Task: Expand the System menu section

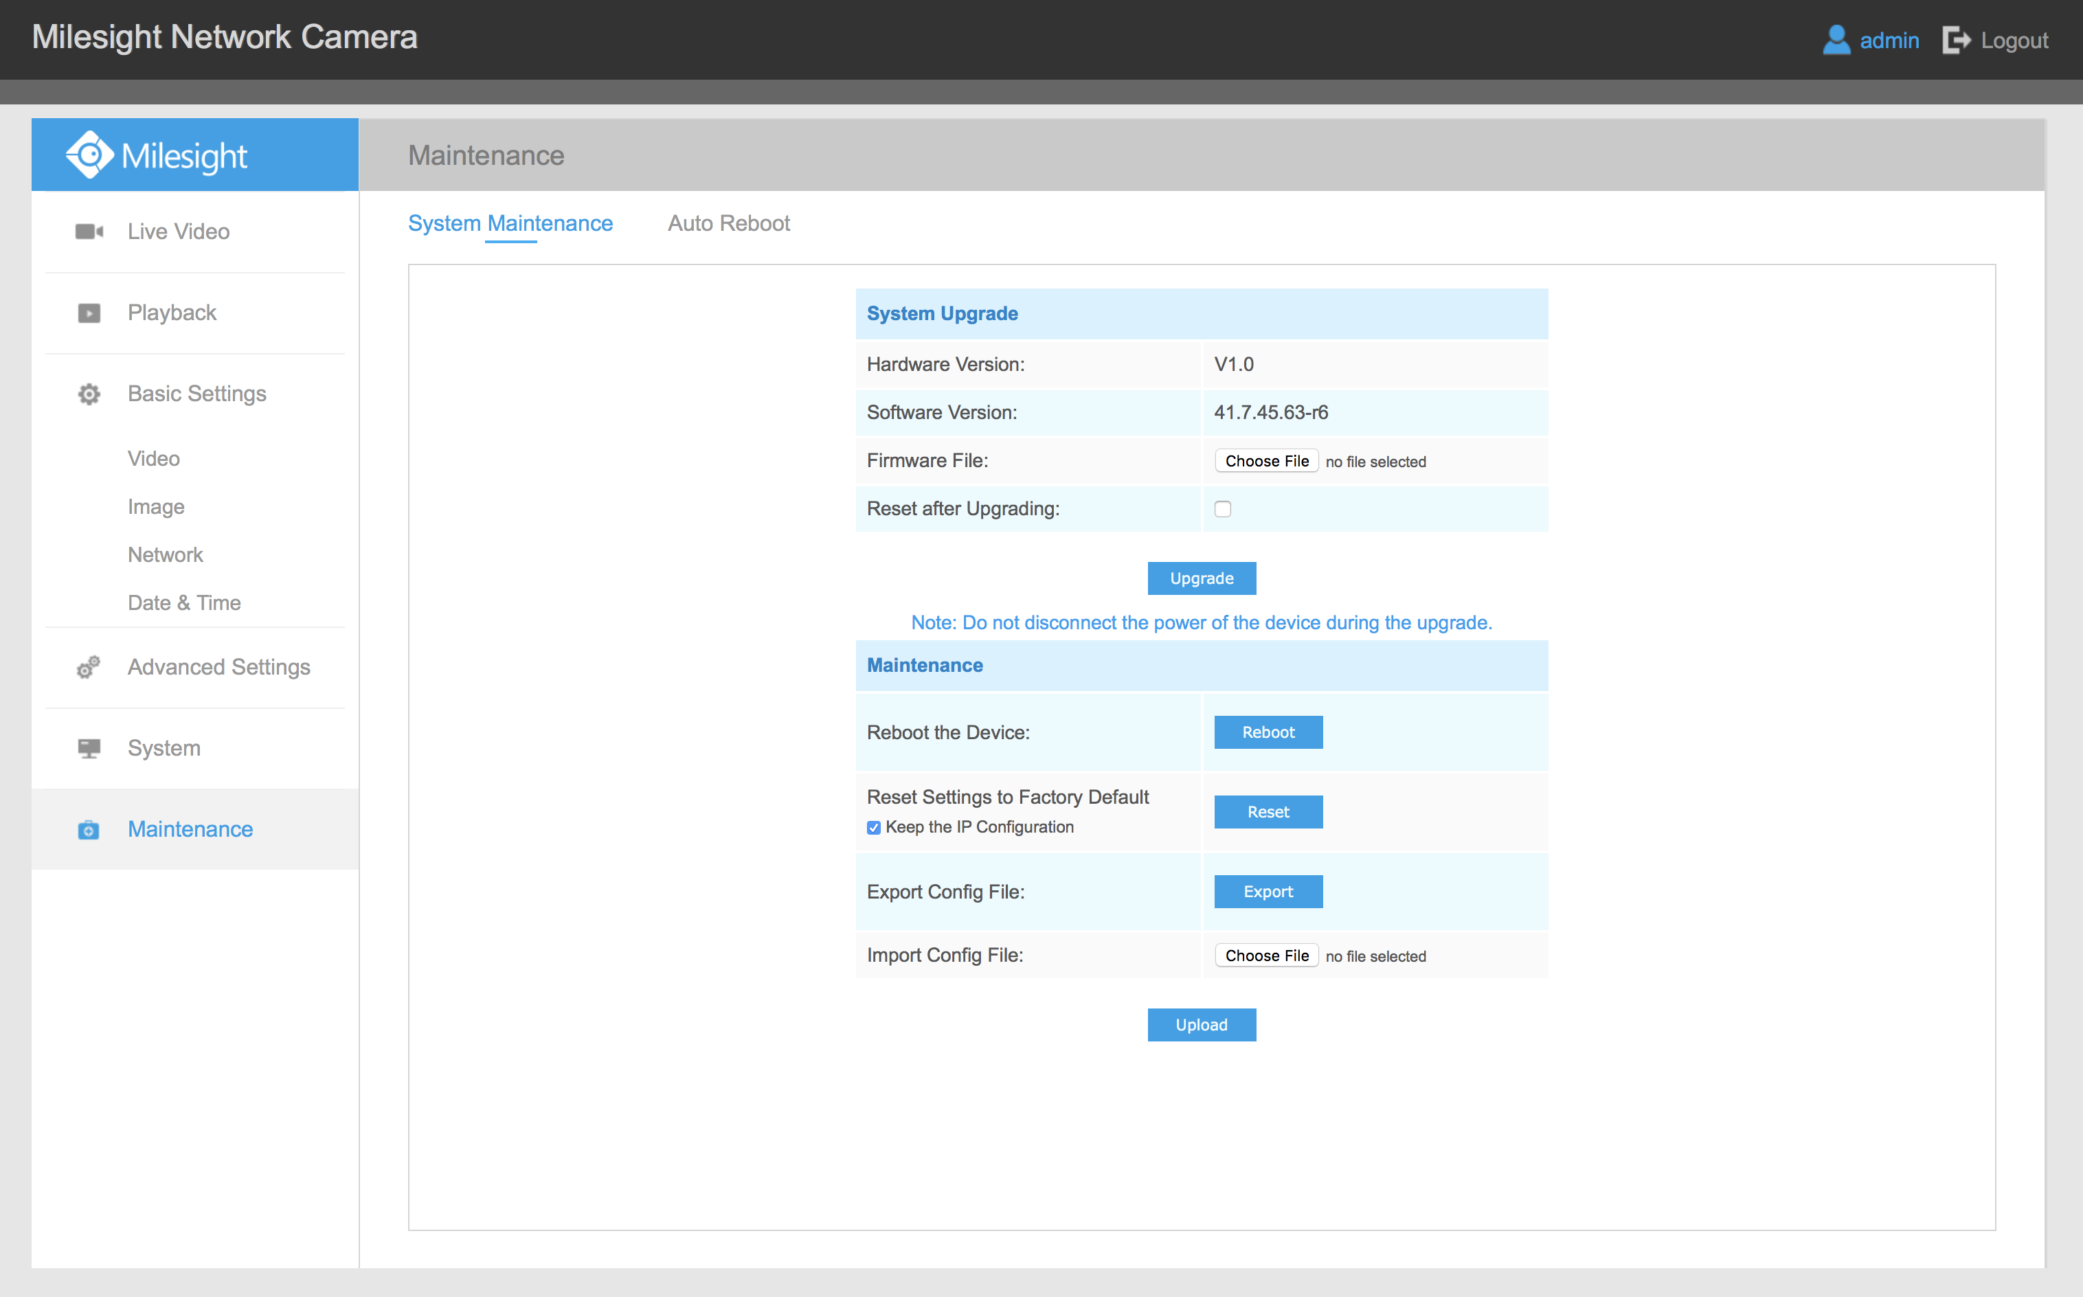Action: point(164,748)
